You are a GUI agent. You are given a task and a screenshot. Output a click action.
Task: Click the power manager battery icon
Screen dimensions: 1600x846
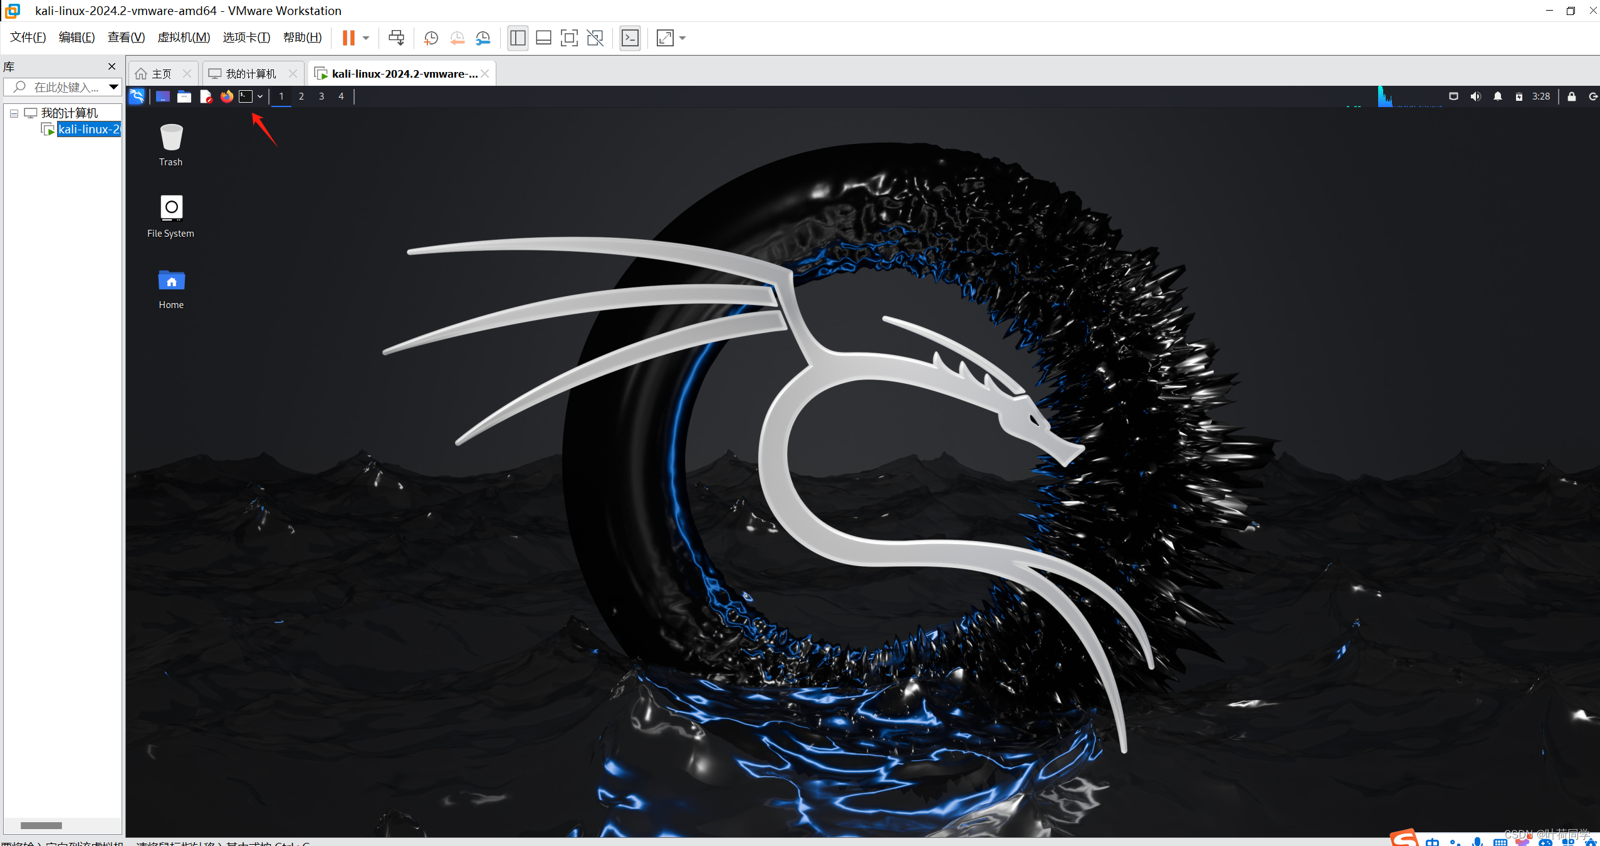[1519, 96]
